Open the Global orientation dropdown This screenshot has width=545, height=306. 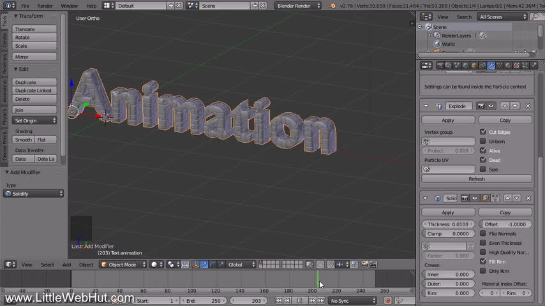tap(241, 265)
